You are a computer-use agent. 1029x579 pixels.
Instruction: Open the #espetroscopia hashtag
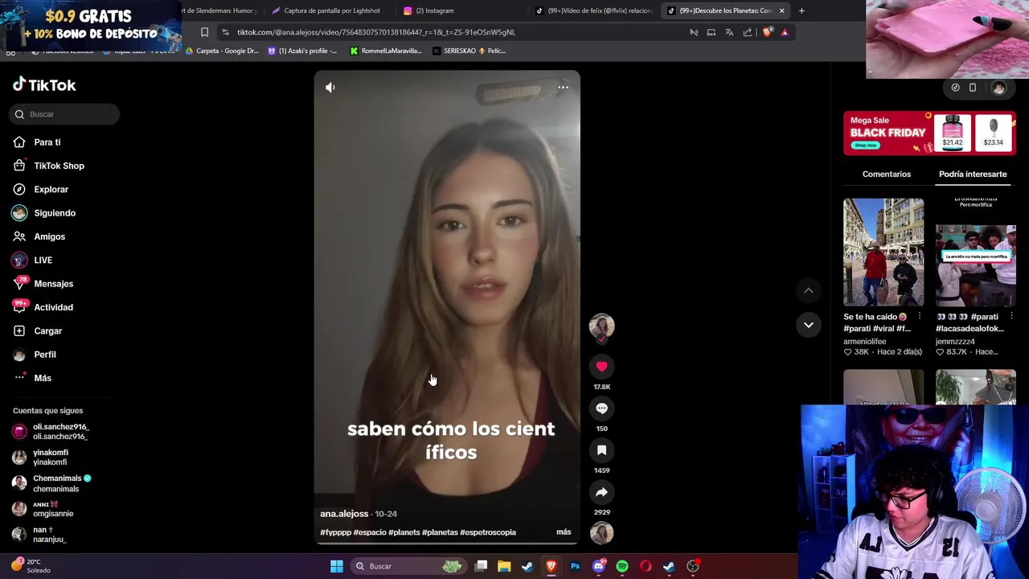click(x=488, y=532)
